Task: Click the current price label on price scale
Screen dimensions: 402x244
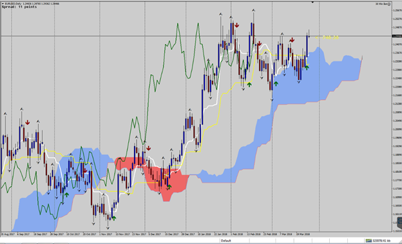Action: (397, 36)
